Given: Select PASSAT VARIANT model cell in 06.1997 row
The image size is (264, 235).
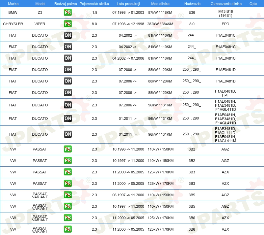Looking at the screenshot, I should point(40,195).
